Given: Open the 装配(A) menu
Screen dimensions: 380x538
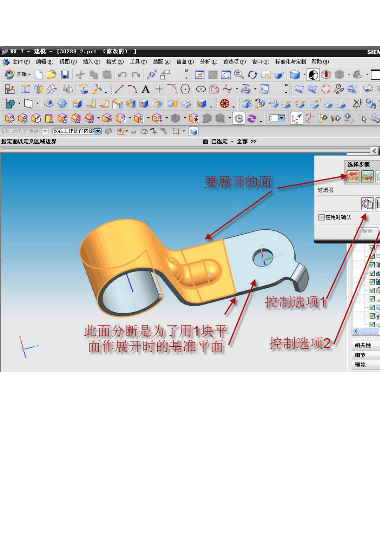Looking at the screenshot, I should pos(162,62).
